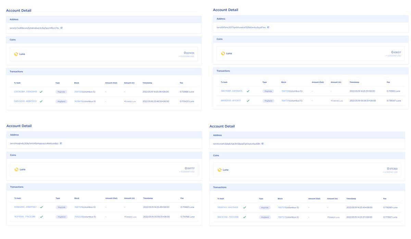This screenshot has width=411, height=239.
Task: Select address text starting terra1js7zz80
Action: coord(34,28)
